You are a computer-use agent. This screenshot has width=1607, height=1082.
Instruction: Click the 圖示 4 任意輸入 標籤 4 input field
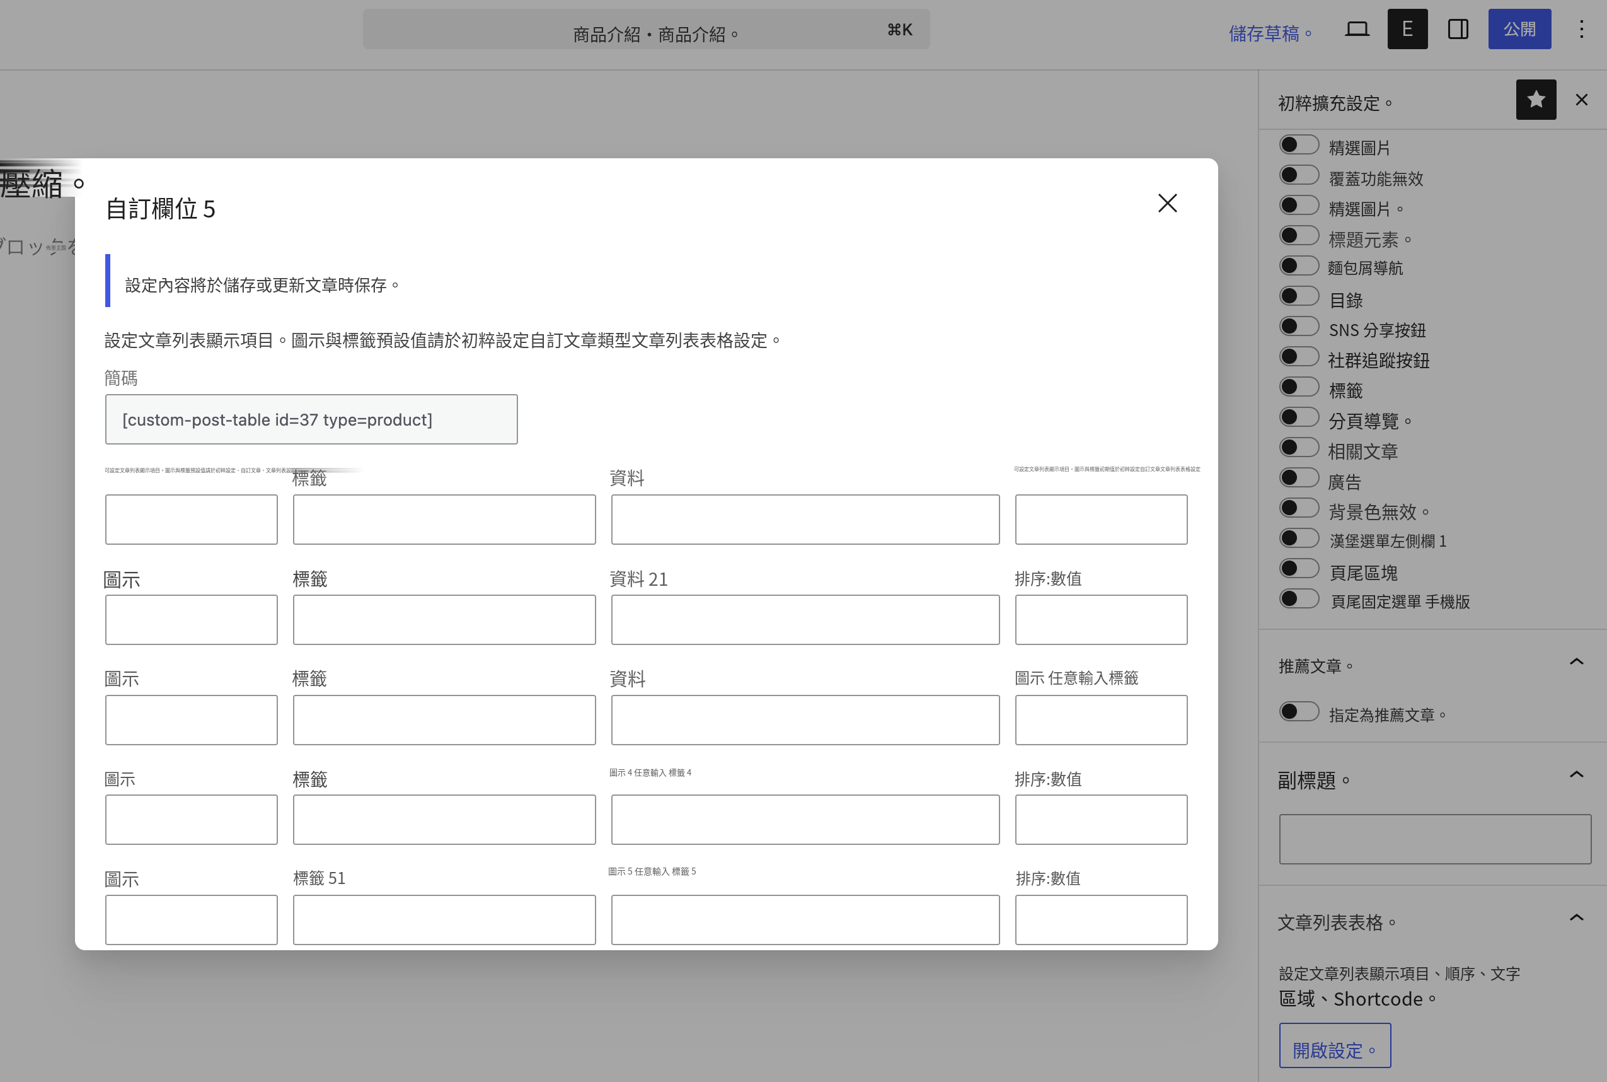click(805, 820)
